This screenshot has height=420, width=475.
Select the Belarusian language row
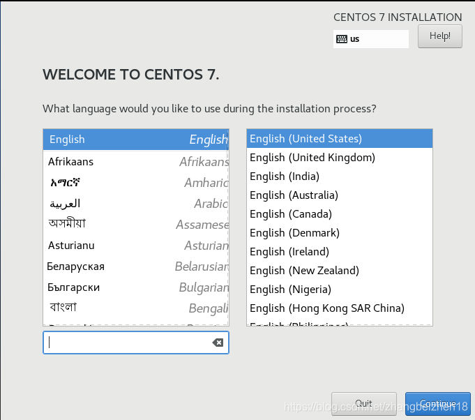[x=136, y=267]
